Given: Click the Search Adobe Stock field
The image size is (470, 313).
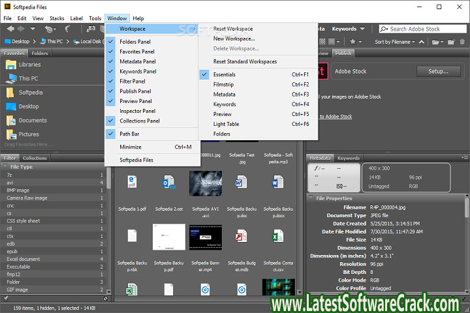Looking at the screenshot, I should (424, 29).
